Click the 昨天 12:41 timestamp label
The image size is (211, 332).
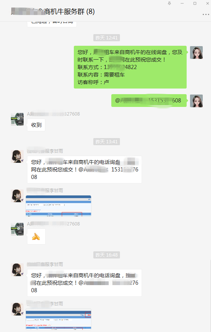(x=106, y=38)
